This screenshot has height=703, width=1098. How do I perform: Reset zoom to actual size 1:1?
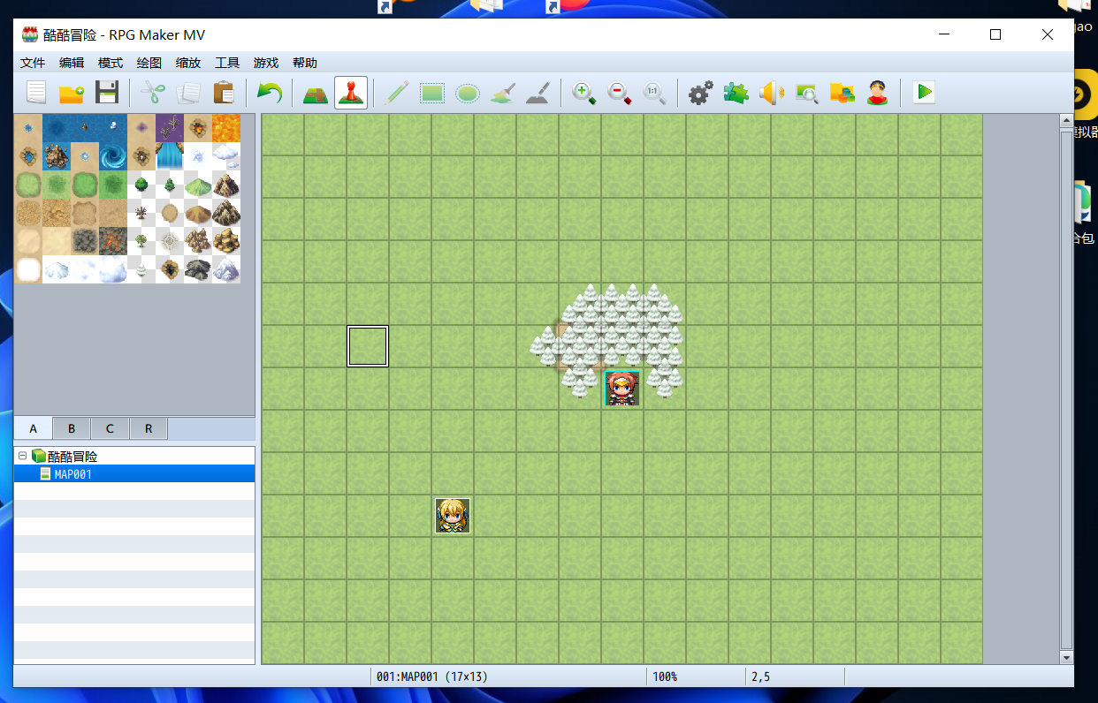click(654, 92)
